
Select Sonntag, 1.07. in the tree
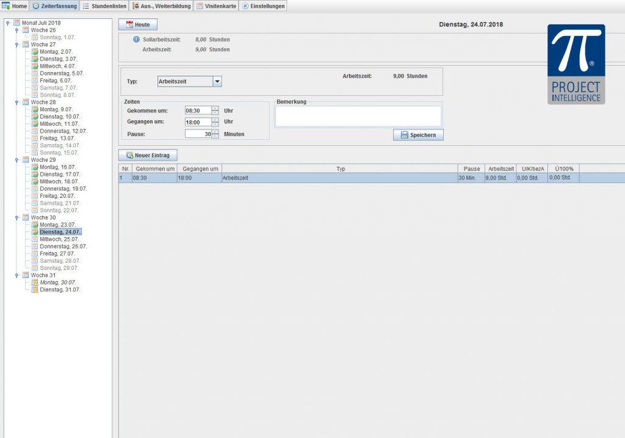pos(57,37)
